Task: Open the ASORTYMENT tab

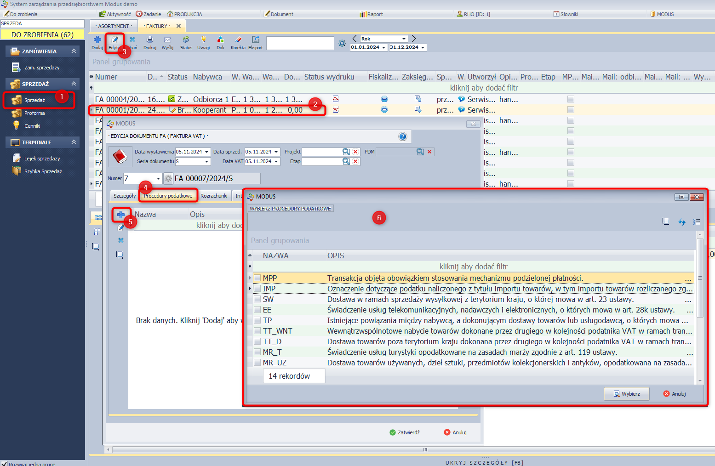Action: [x=114, y=26]
